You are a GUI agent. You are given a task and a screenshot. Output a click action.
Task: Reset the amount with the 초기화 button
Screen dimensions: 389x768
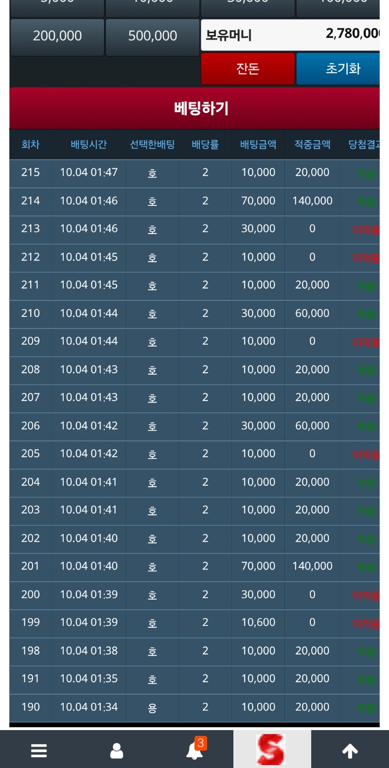(342, 69)
